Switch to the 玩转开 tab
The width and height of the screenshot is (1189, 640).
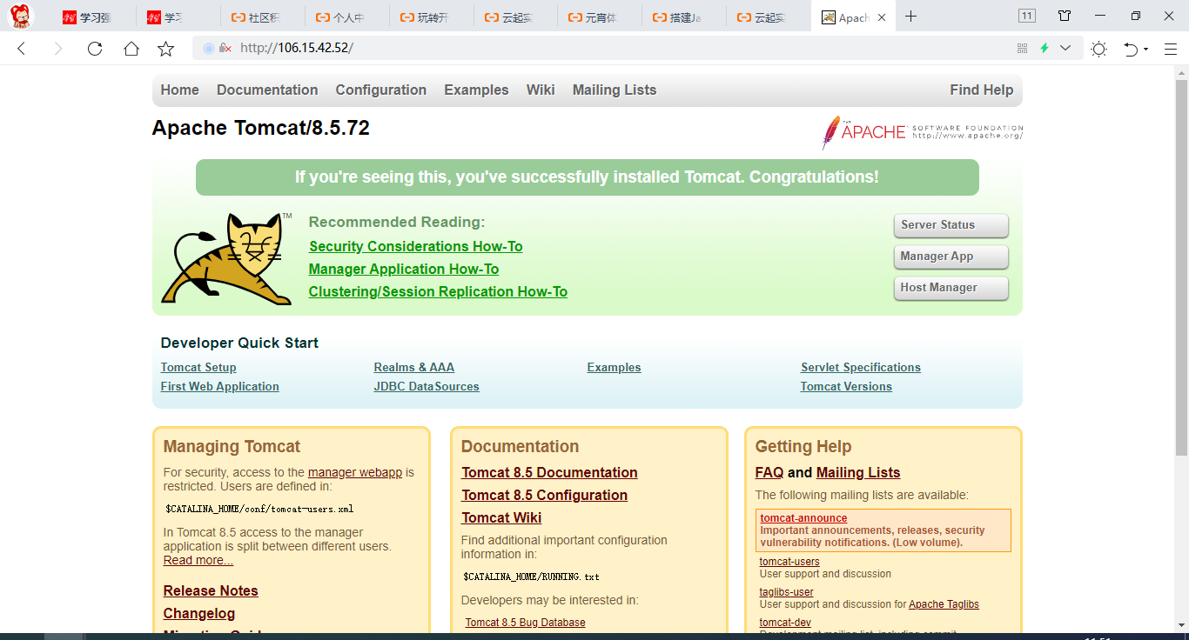(432, 17)
